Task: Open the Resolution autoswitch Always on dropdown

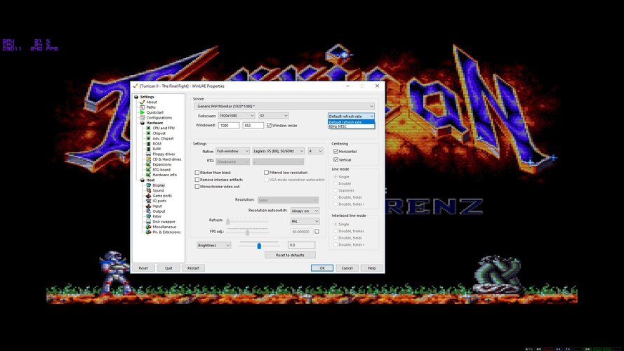Action: tap(305, 211)
